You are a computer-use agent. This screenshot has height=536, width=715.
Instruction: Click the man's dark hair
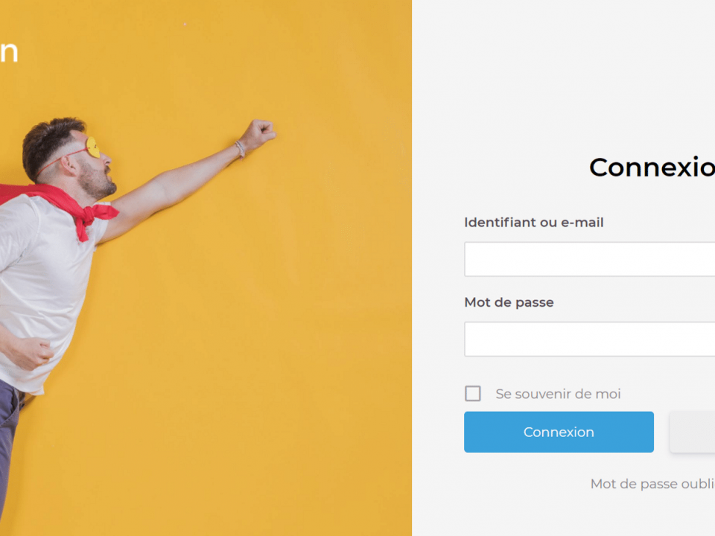[x=49, y=142]
